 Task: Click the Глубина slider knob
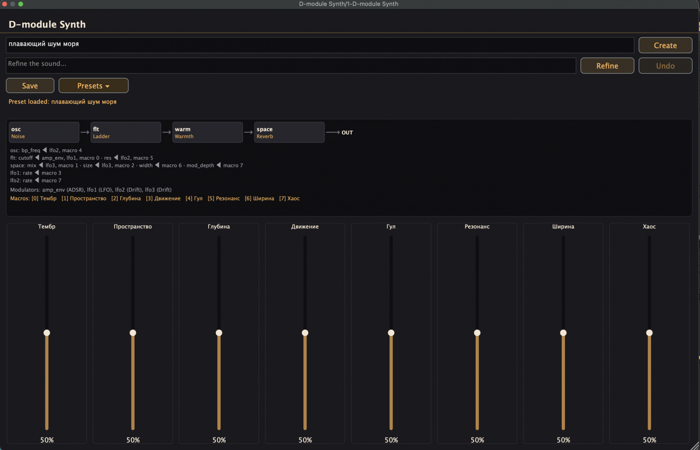click(x=219, y=333)
